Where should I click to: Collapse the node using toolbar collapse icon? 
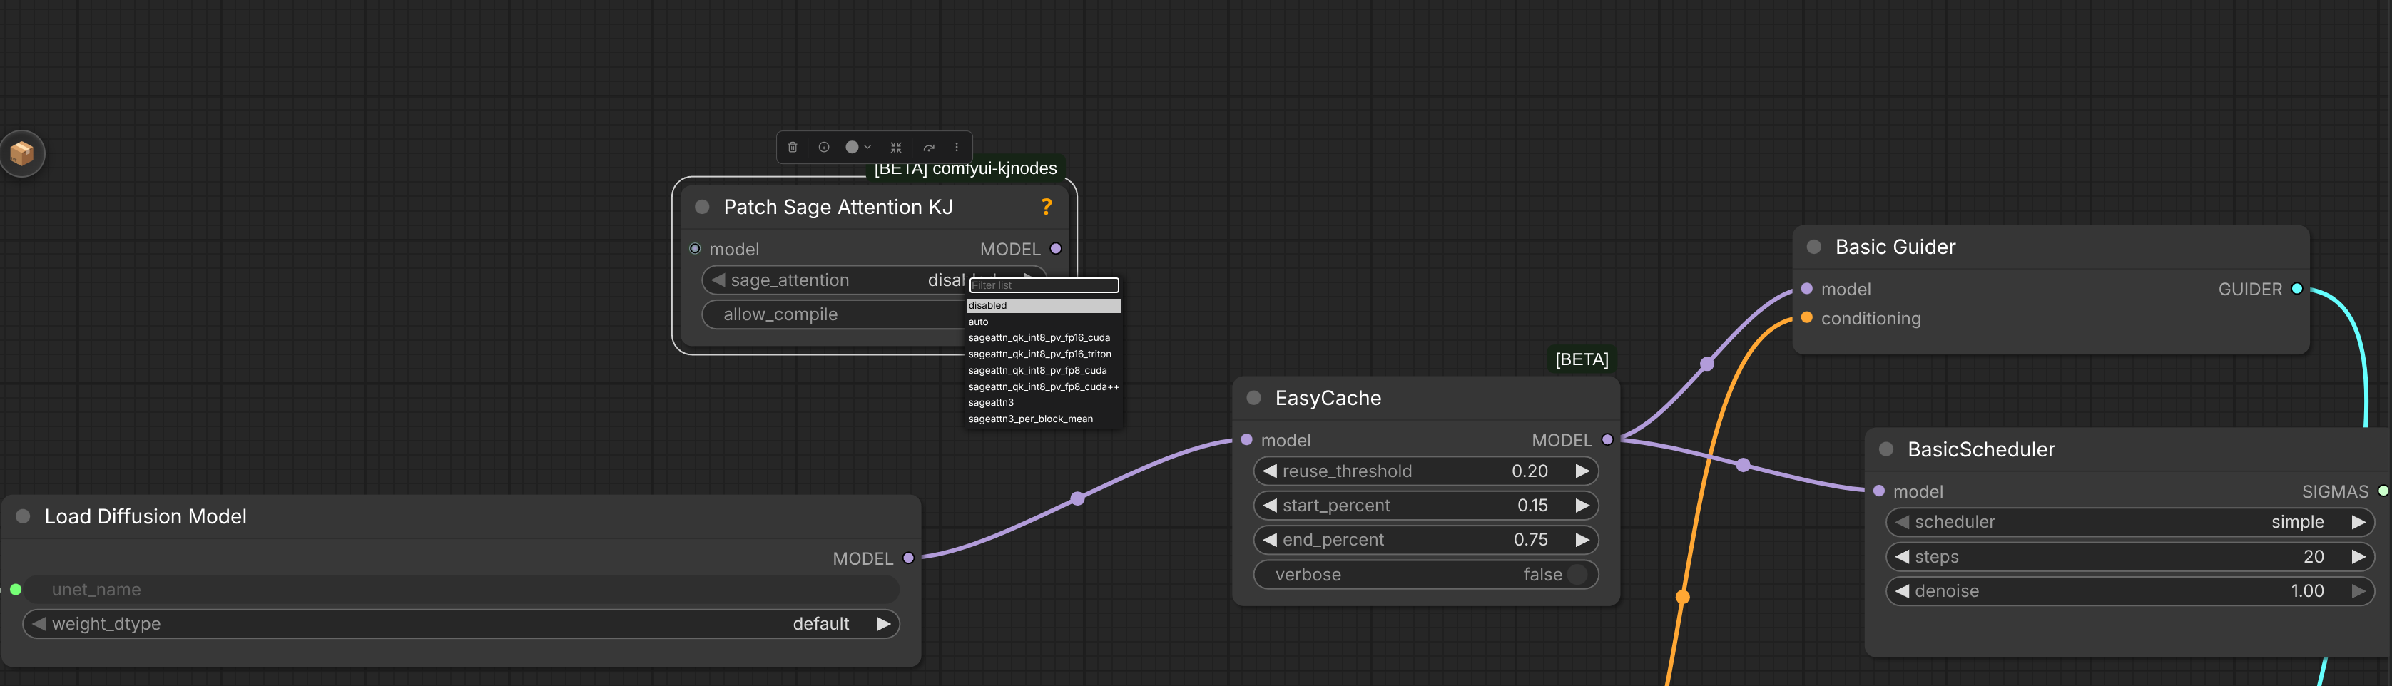[896, 147]
